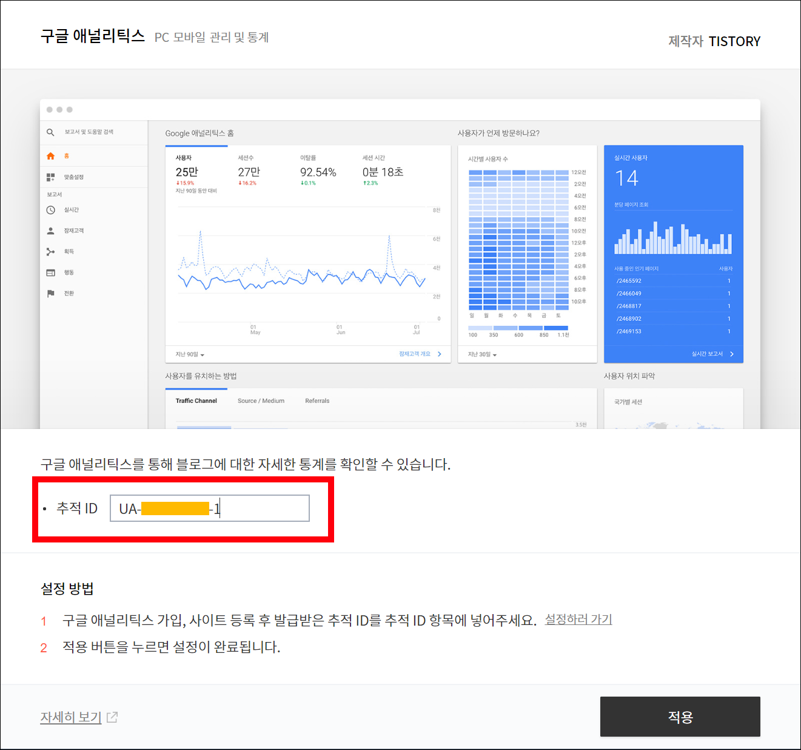The height and width of the screenshot is (750, 801).
Task: Open the 설정하러 가기 link
Action: tap(578, 620)
